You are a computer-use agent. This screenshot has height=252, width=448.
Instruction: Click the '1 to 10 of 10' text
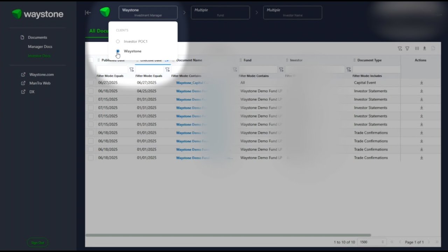[344, 242]
